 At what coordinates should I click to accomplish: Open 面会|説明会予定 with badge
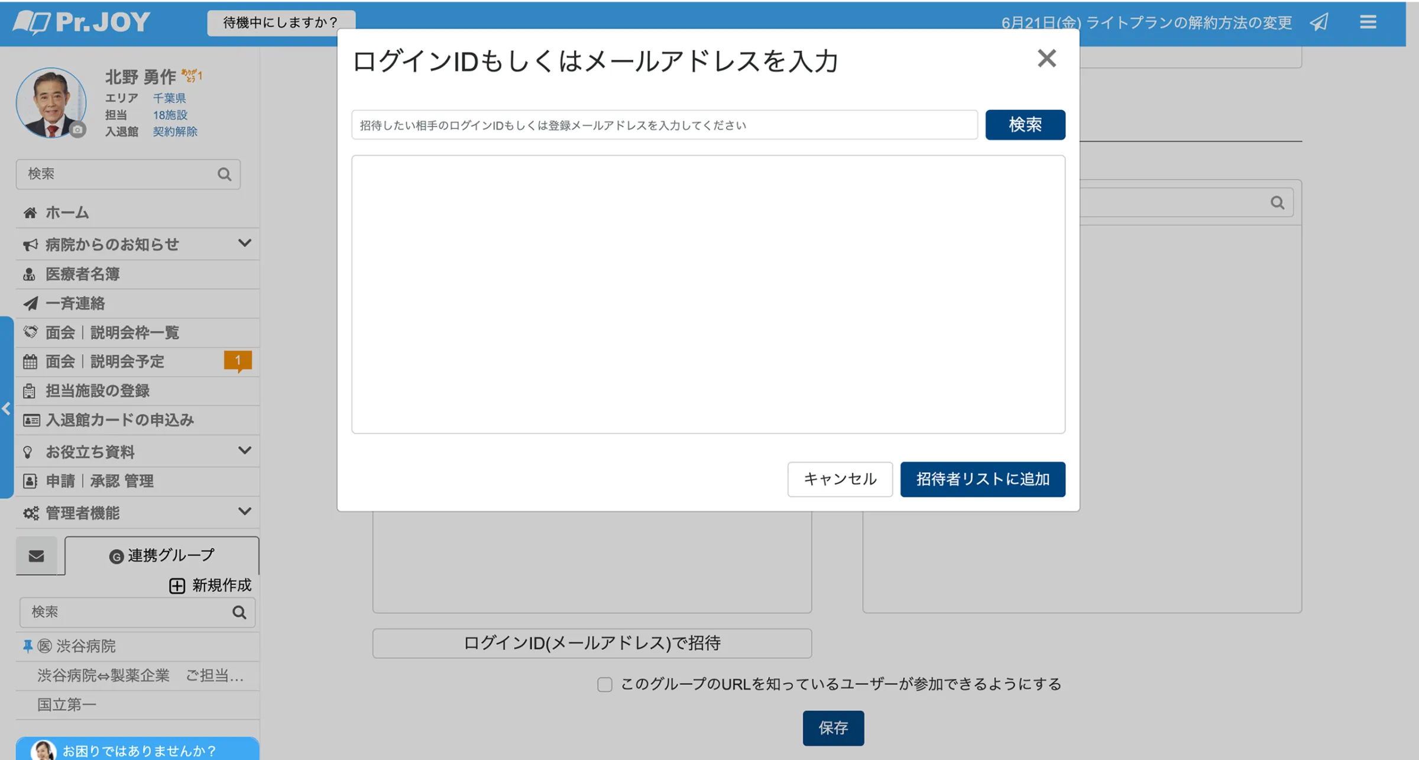tap(105, 361)
